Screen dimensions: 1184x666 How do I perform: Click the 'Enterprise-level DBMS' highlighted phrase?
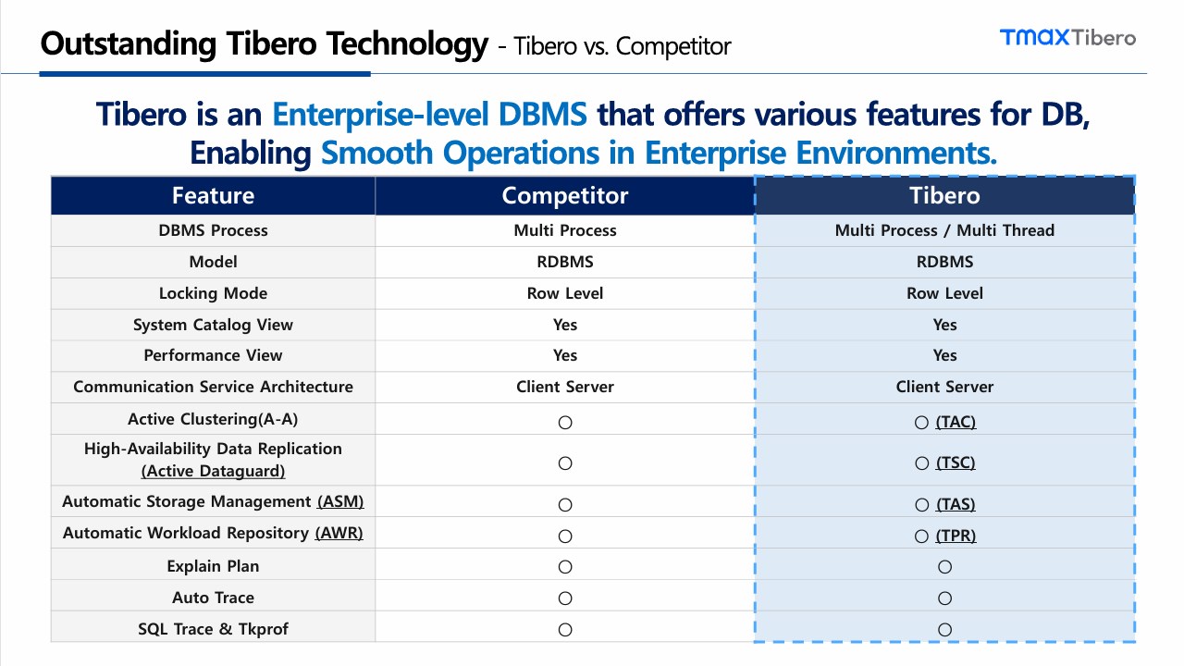click(x=430, y=114)
